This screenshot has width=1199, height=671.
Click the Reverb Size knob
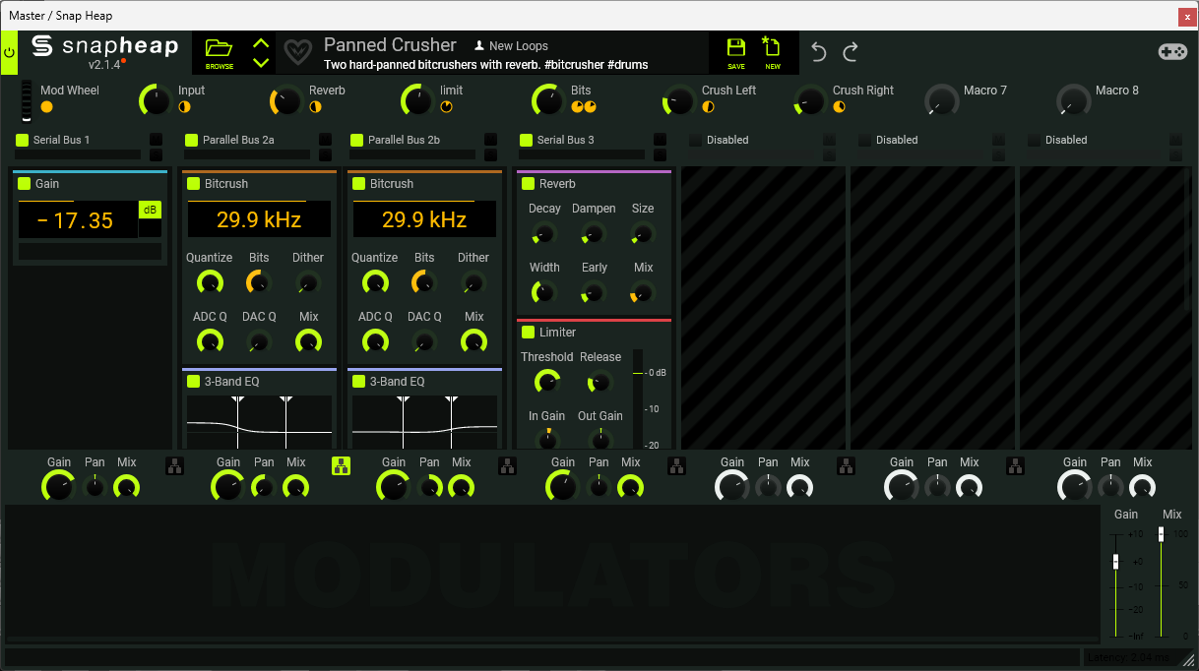tap(642, 234)
